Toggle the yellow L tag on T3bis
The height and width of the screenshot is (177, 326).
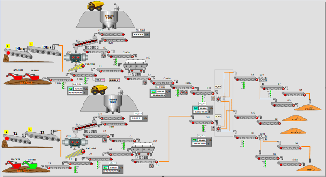31,44
